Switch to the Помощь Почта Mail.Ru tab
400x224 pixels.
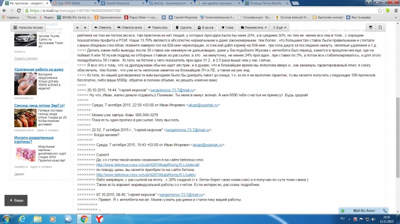click(x=267, y=3)
